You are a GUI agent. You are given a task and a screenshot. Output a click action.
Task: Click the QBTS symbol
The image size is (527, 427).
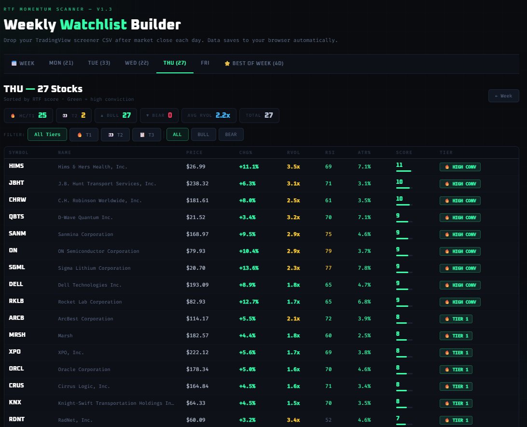point(16,216)
